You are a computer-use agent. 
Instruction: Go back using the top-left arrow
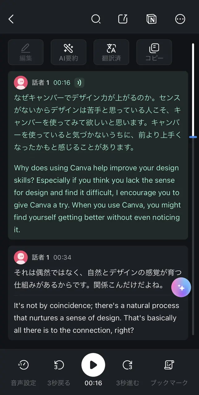point(11,19)
